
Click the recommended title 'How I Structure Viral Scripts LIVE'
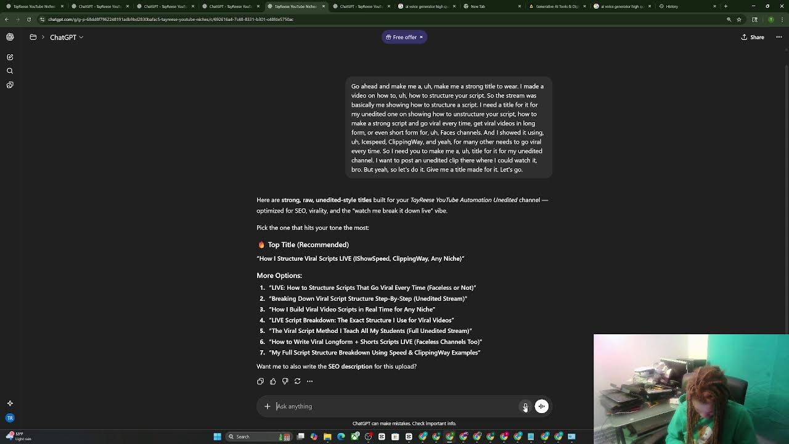coord(361,258)
